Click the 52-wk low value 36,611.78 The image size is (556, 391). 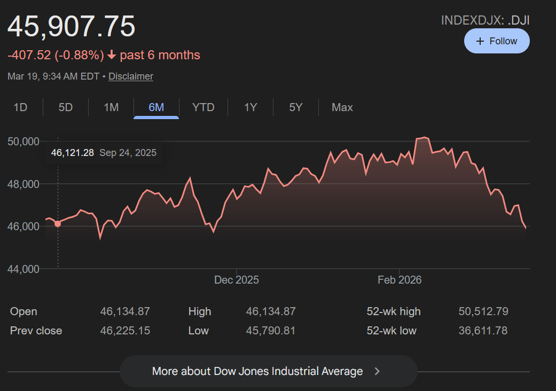pos(483,331)
